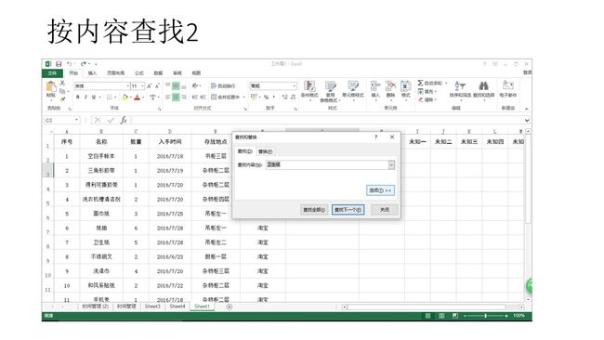Open the File (文件) tab
Screen dimensions: 604x340
tap(52, 73)
